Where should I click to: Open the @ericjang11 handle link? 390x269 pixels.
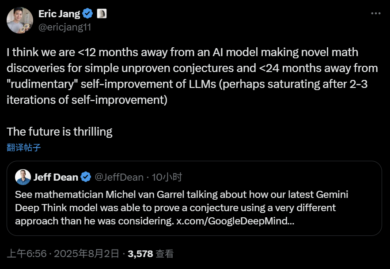pyautogui.click(x=65, y=27)
